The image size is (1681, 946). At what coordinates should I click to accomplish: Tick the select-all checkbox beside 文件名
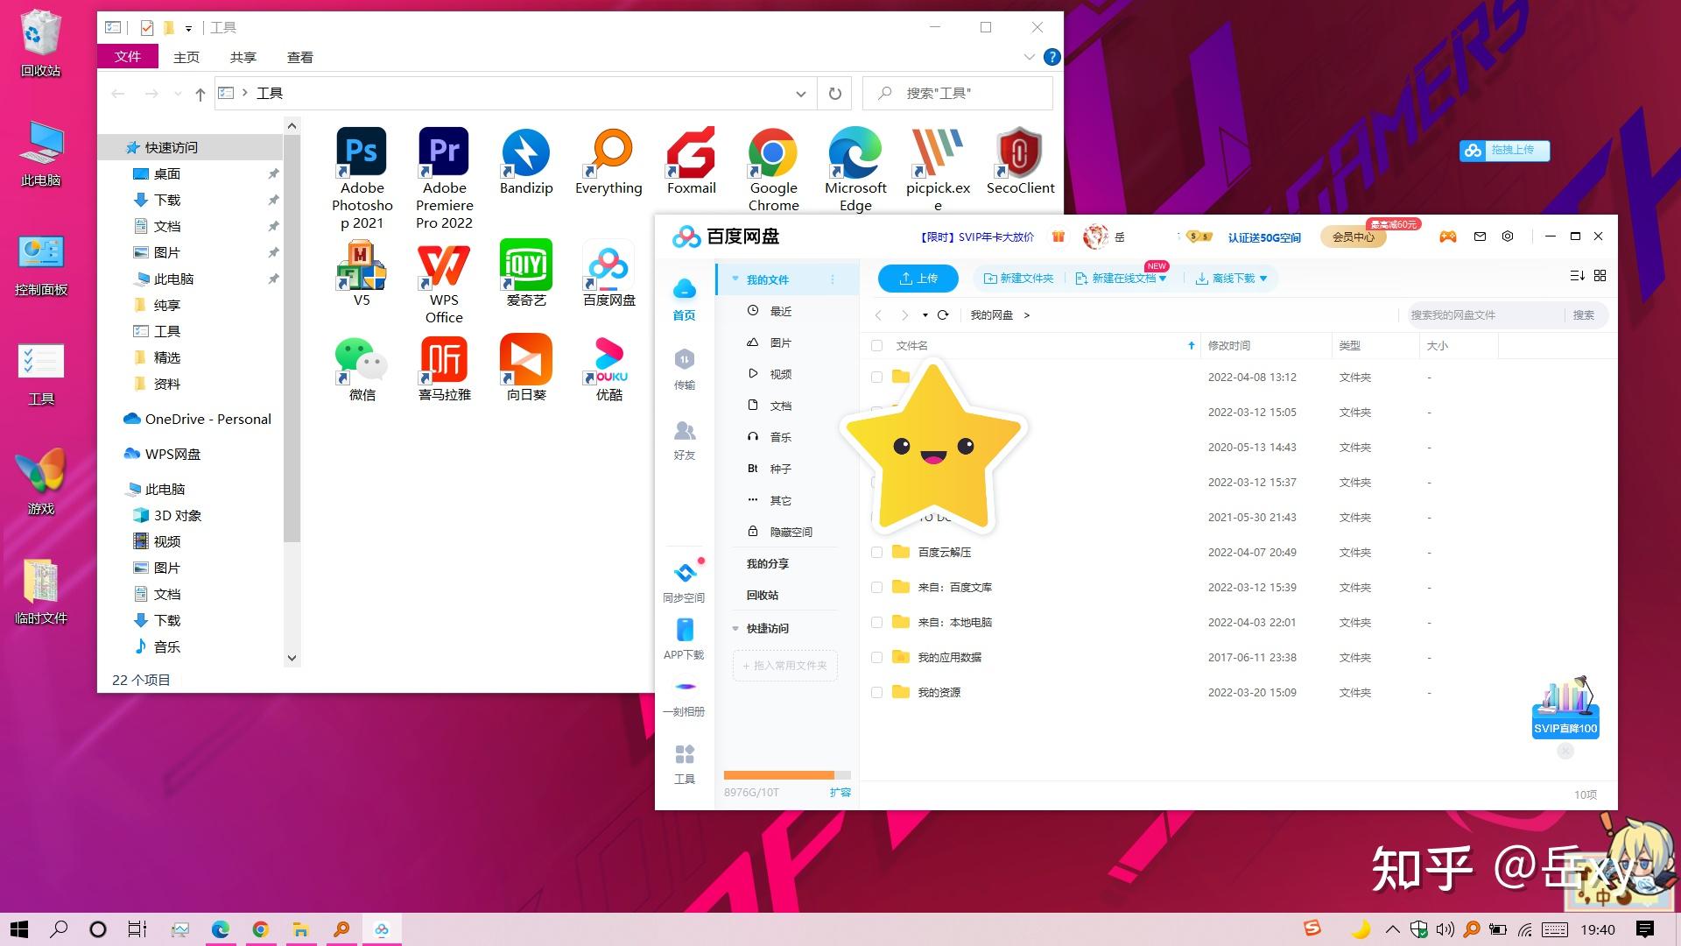(876, 346)
